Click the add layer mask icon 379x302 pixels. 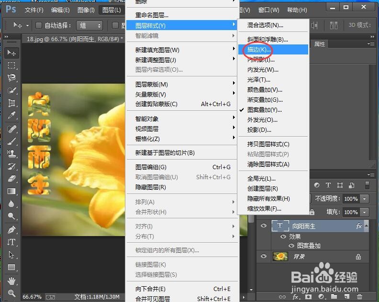(x=308, y=296)
